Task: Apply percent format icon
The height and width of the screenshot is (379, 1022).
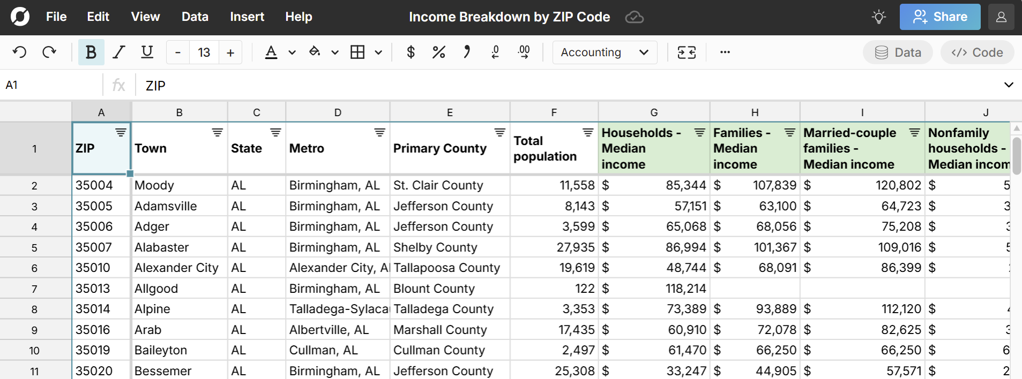Action: tap(439, 52)
